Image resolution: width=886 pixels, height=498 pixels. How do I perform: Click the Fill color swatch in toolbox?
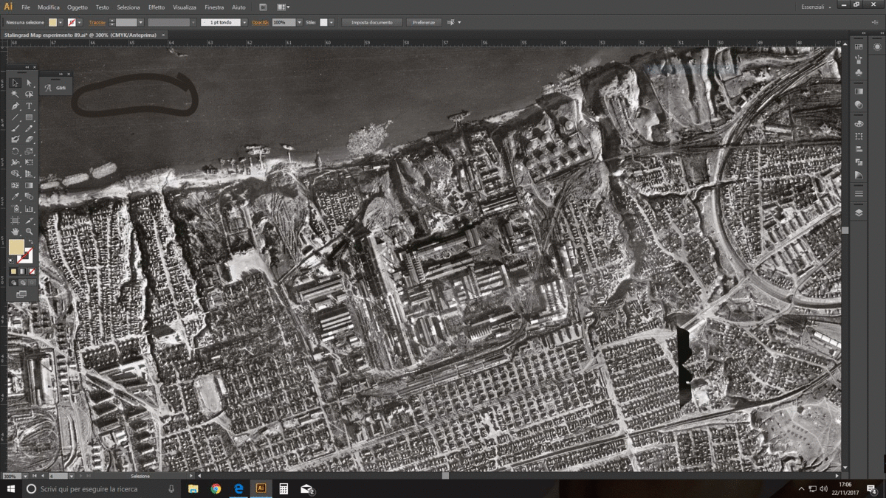point(16,247)
